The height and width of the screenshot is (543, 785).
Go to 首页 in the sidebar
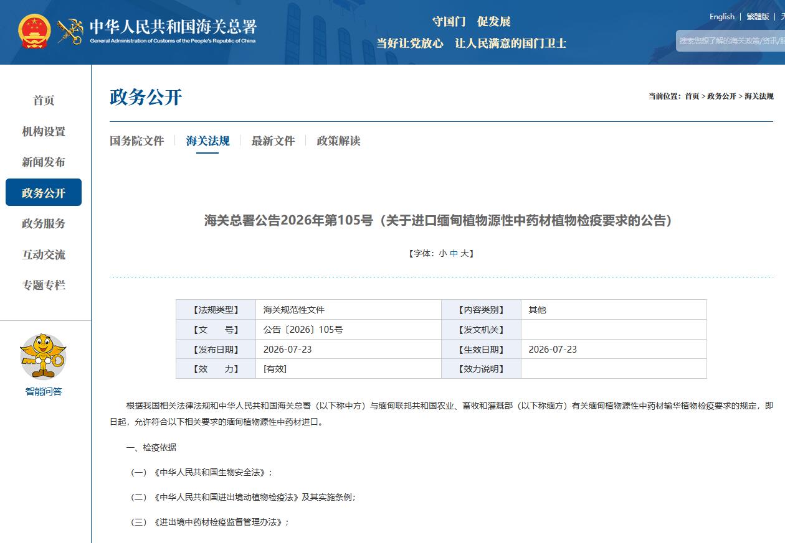tap(44, 100)
